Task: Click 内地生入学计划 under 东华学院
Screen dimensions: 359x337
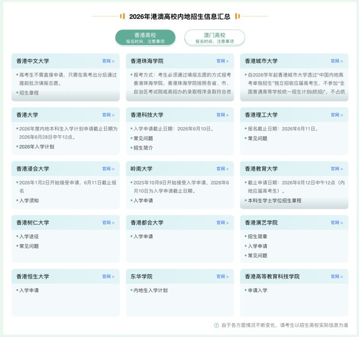Action: pos(150,290)
